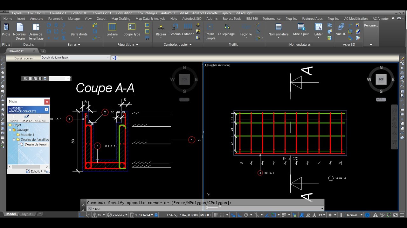407x228 pixels.
Task: Open the Parametric ribbon tab
Action: (x=56, y=19)
